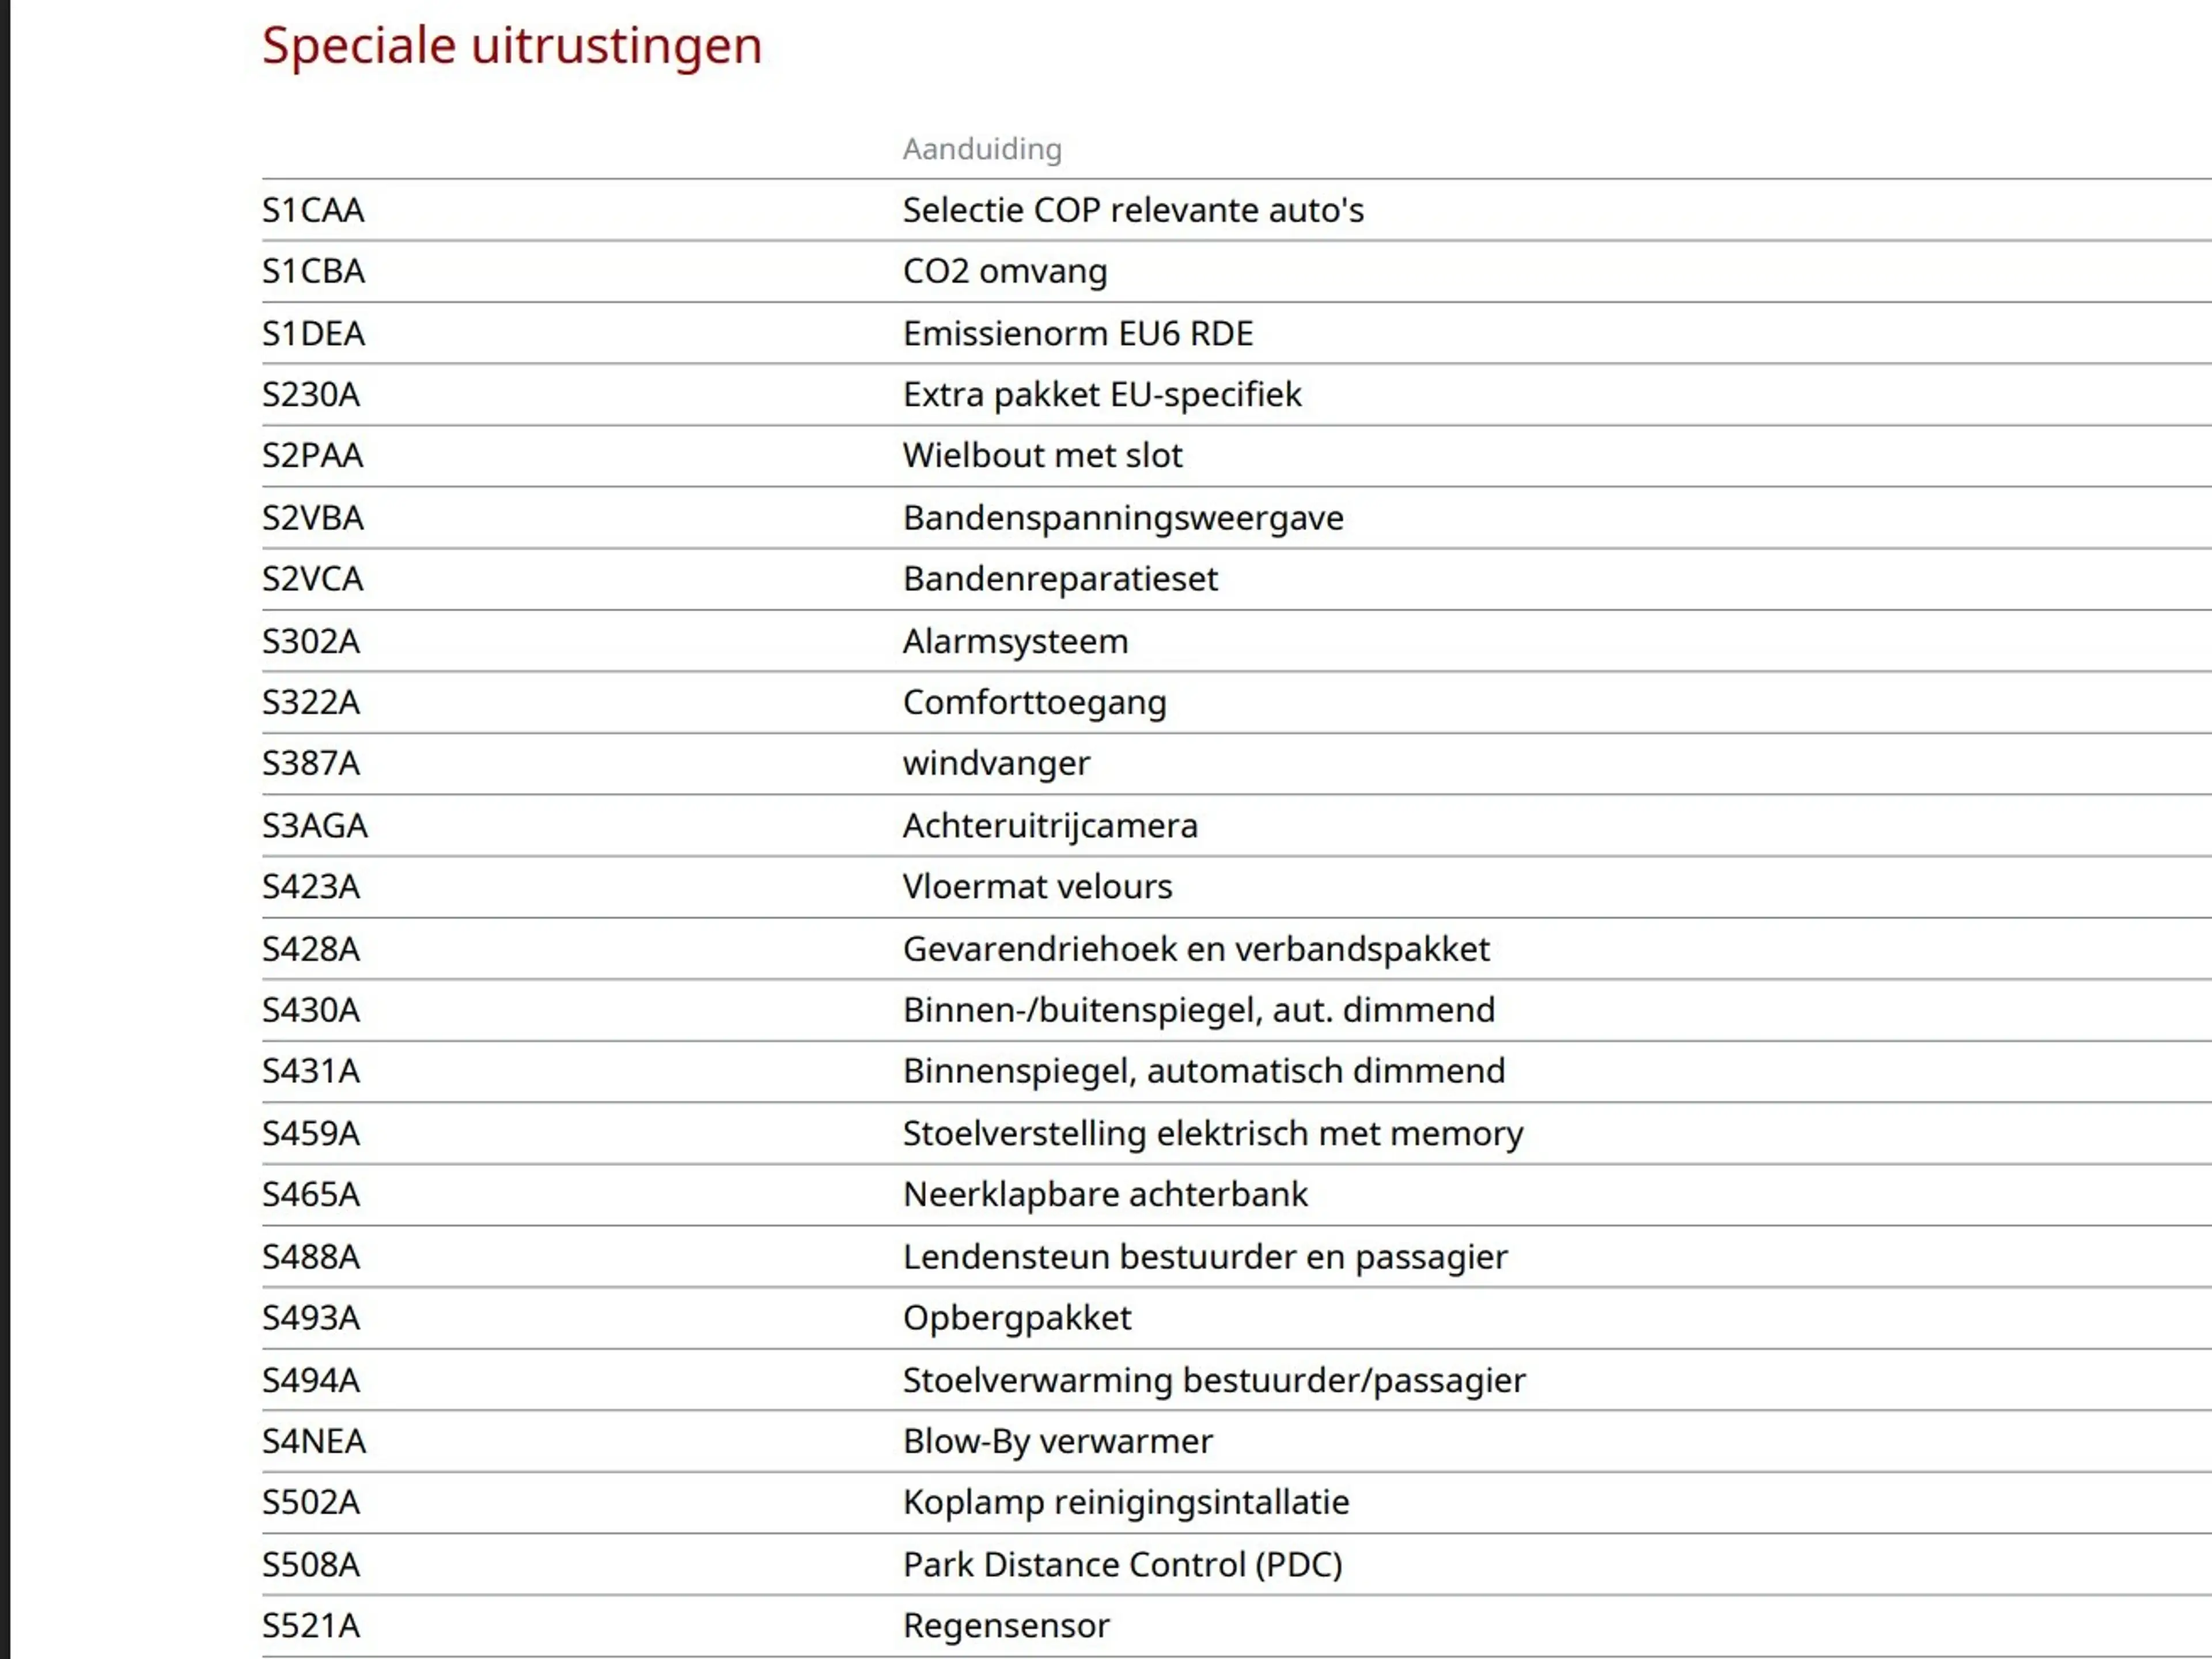The width and height of the screenshot is (2212, 1659).
Task: Click the S2VCA Bandenreparatieset row
Action: (1237, 579)
